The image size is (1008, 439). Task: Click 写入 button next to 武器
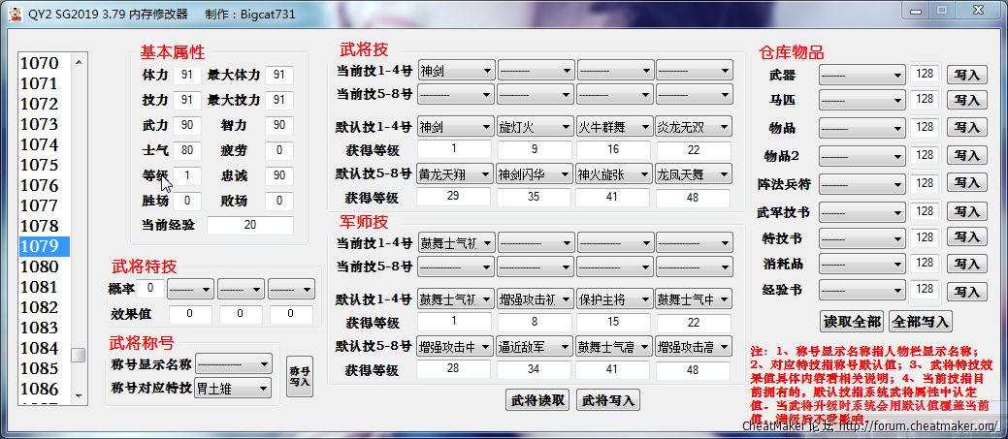click(965, 75)
